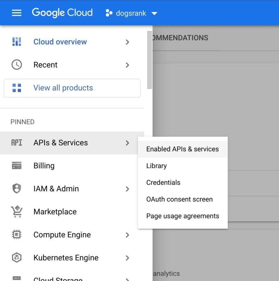Viewport: 279px width, 281px height.
Task: Select OAuth consent screen submenu entry
Action: pyautogui.click(x=183, y=199)
